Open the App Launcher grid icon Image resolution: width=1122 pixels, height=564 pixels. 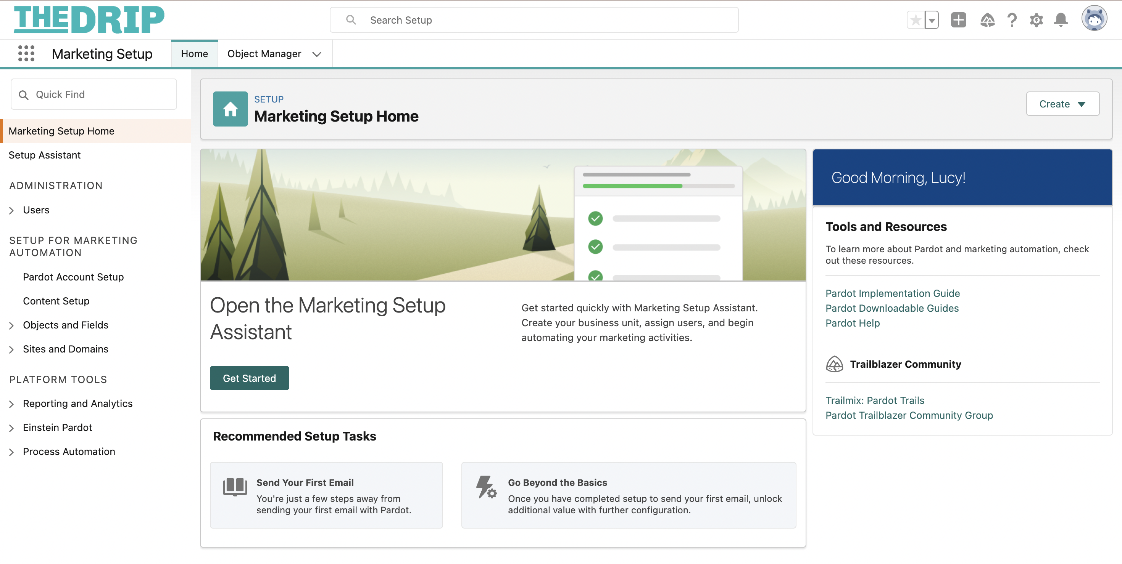point(26,53)
